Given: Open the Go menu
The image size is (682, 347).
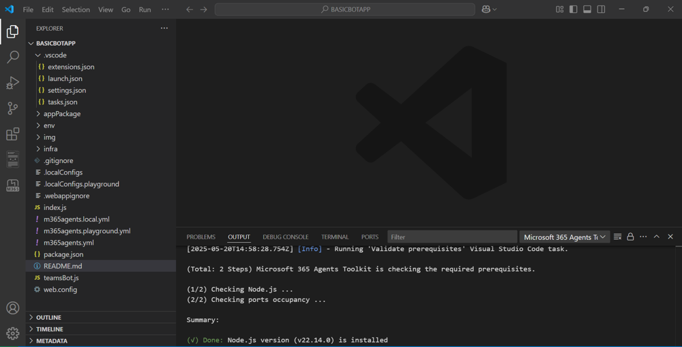Looking at the screenshot, I should pyautogui.click(x=125, y=10).
